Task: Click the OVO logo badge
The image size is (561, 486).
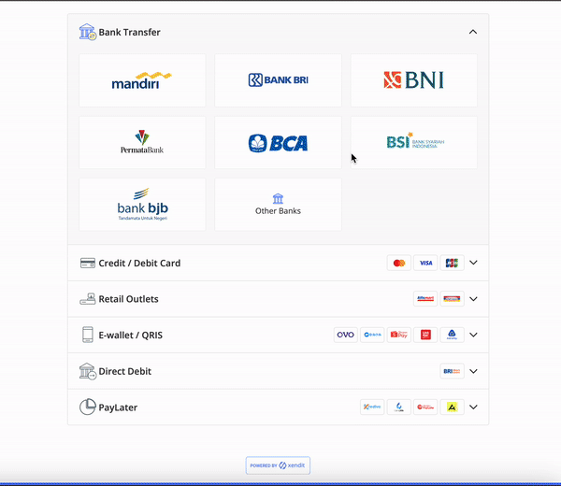Action: click(346, 335)
